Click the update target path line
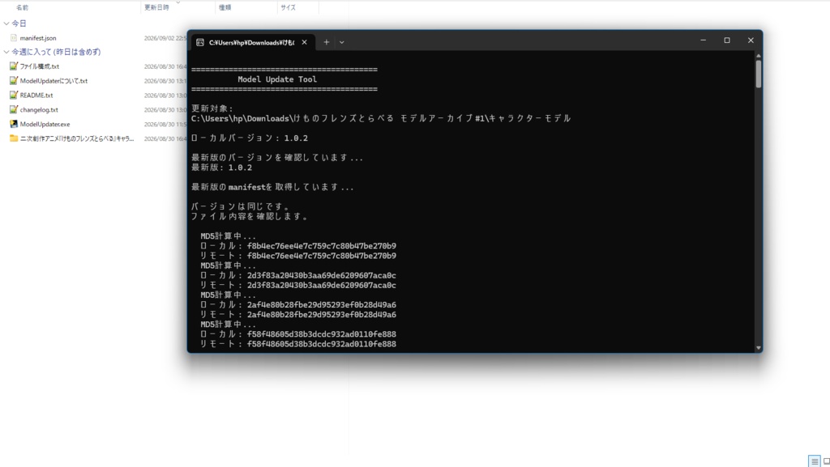Screen dimensions: 830x467 (381, 118)
